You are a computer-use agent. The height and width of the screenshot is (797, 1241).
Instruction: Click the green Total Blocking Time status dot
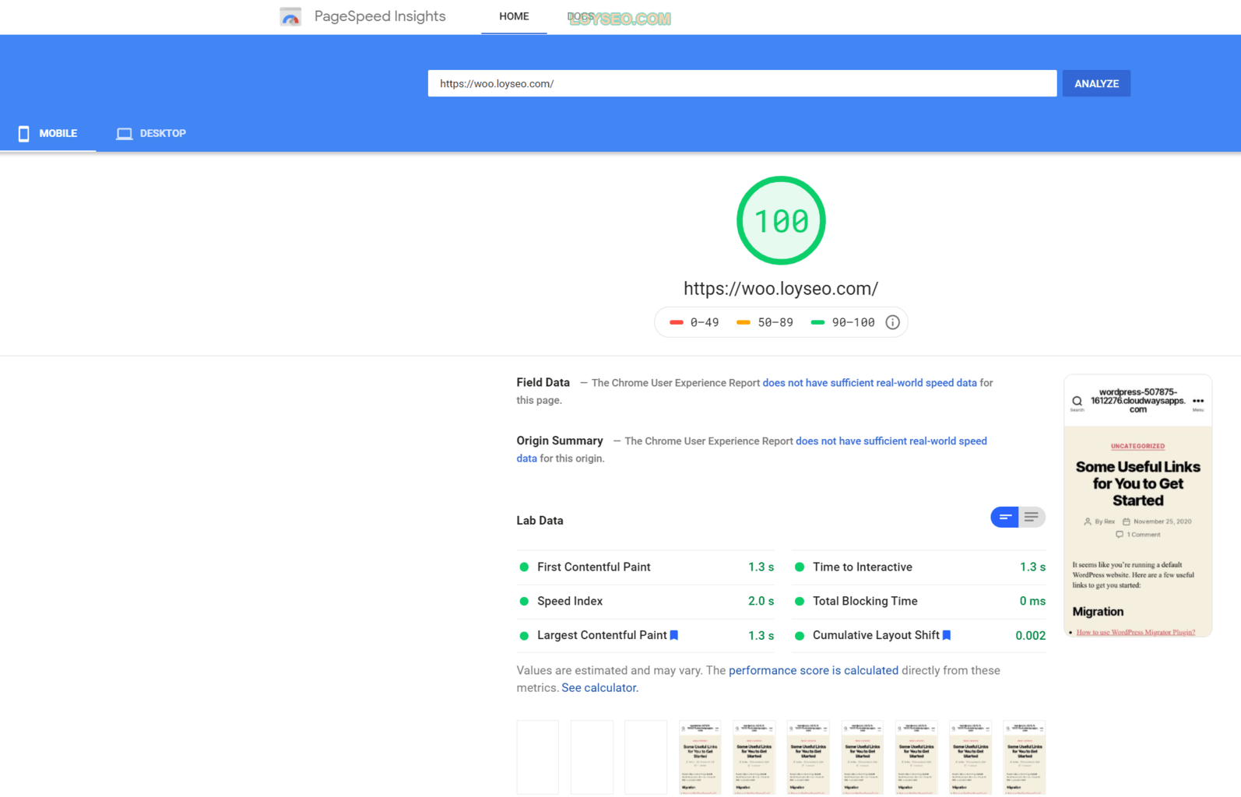pos(800,601)
